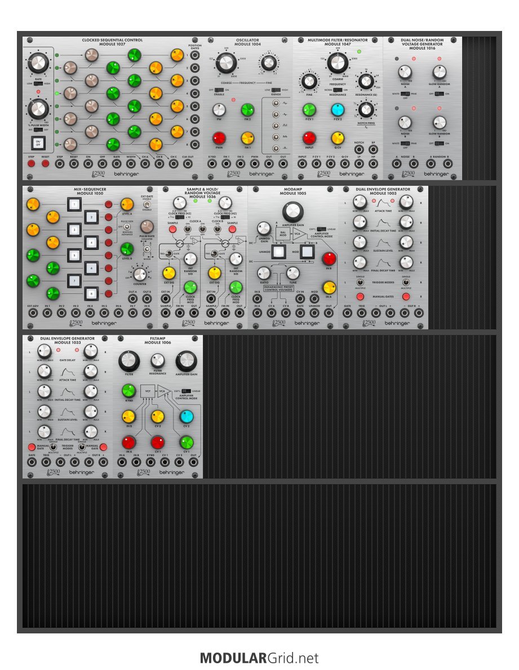Image resolution: width=519 pixels, height=670 pixels.
Task: Flip the Amplifier Control Mode switch on Modamp 1005
Action: (x=322, y=229)
